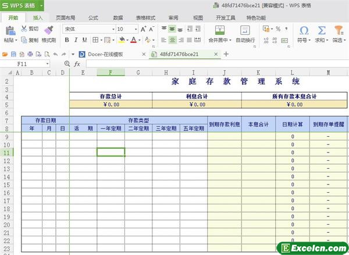
Task: Click the AutoSum (求和) sigma icon
Action: pos(320,30)
